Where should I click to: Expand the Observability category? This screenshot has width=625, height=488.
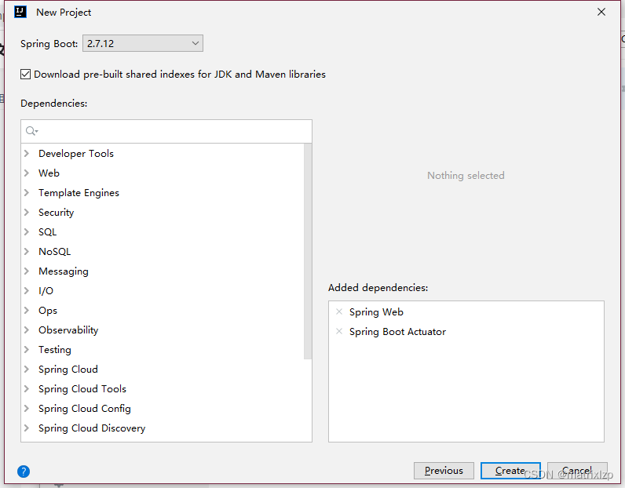27,330
